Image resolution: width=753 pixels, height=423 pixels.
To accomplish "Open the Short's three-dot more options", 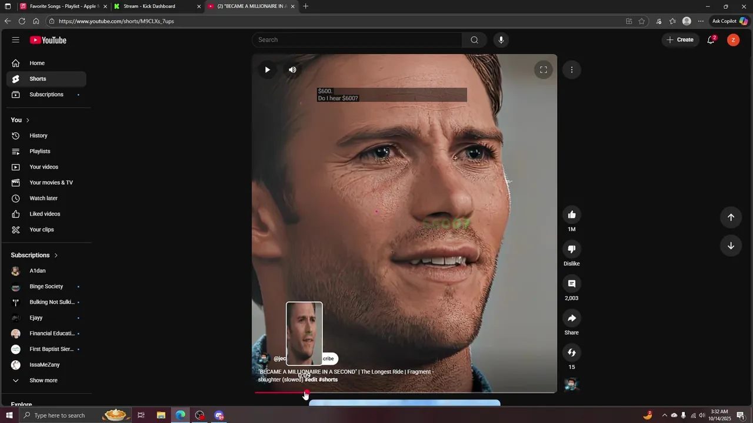I will [572, 70].
